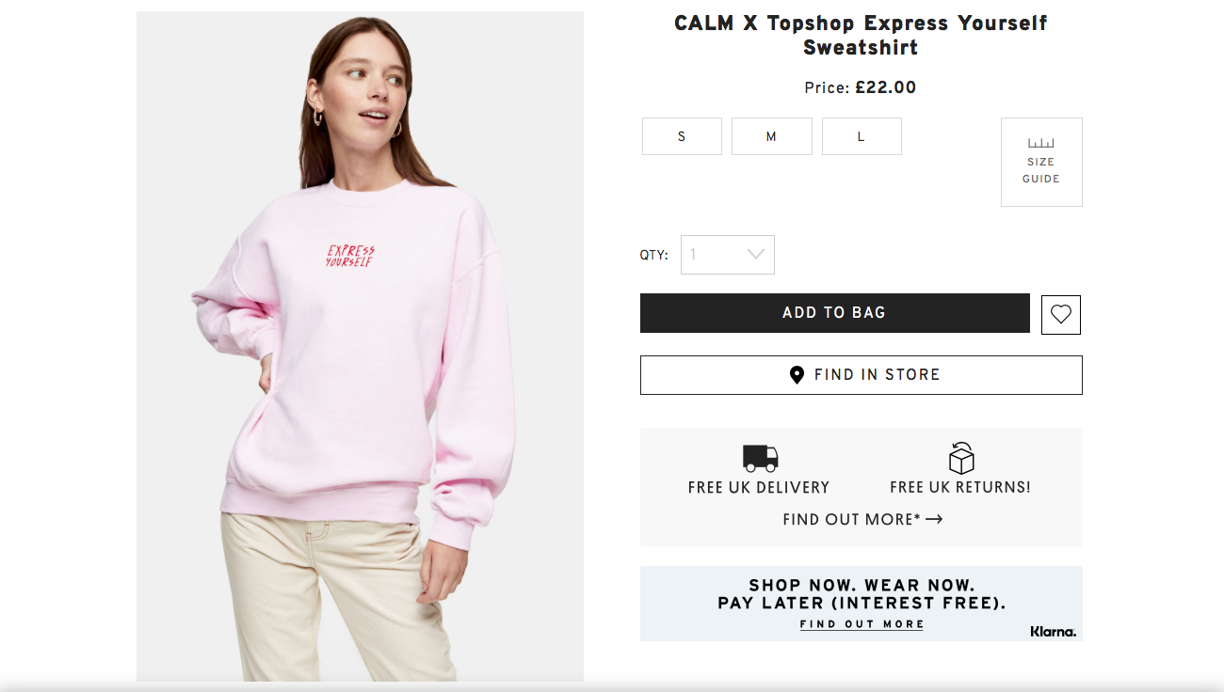Image resolution: width=1224 pixels, height=692 pixels.
Task: Click the Free UK Delivery text
Action: pyautogui.click(x=759, y=488)
